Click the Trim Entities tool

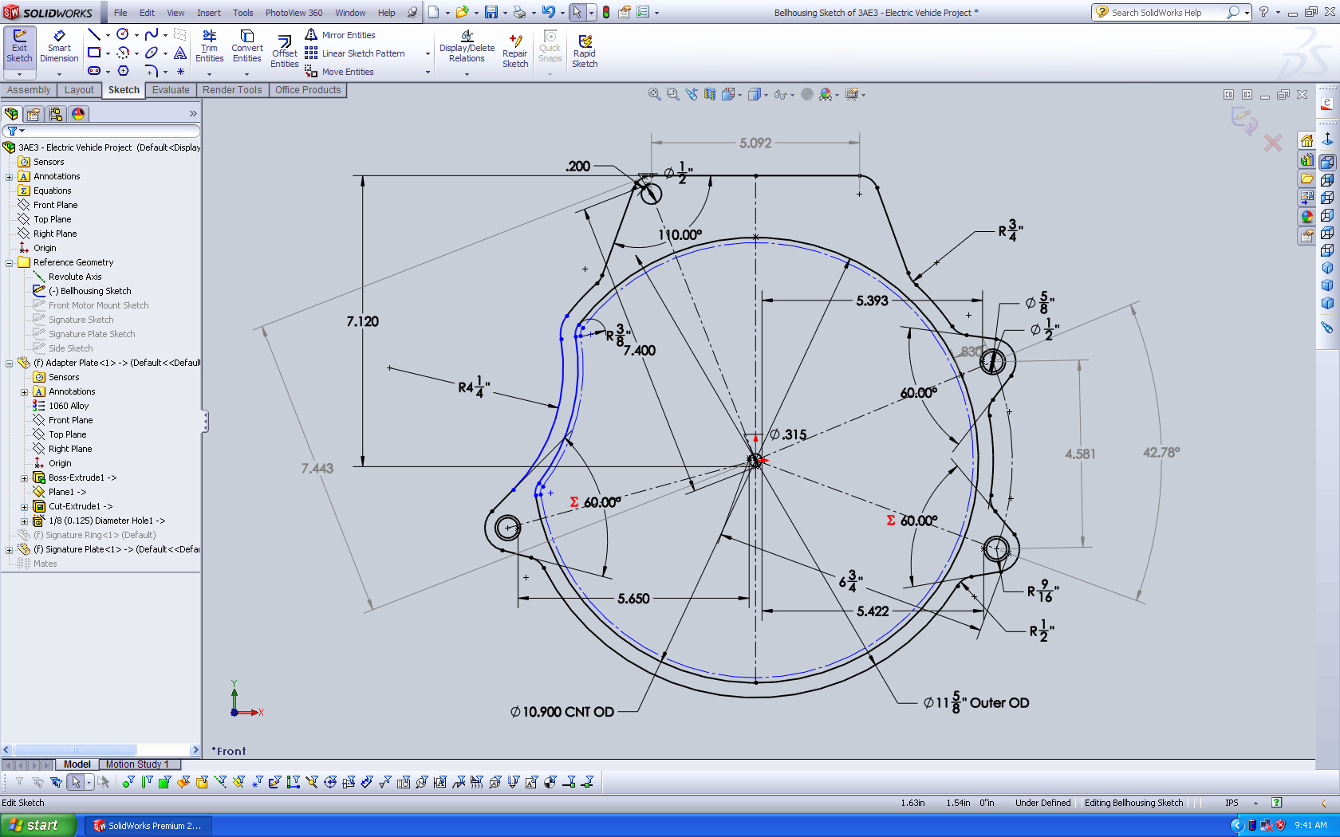pos(209,47)
